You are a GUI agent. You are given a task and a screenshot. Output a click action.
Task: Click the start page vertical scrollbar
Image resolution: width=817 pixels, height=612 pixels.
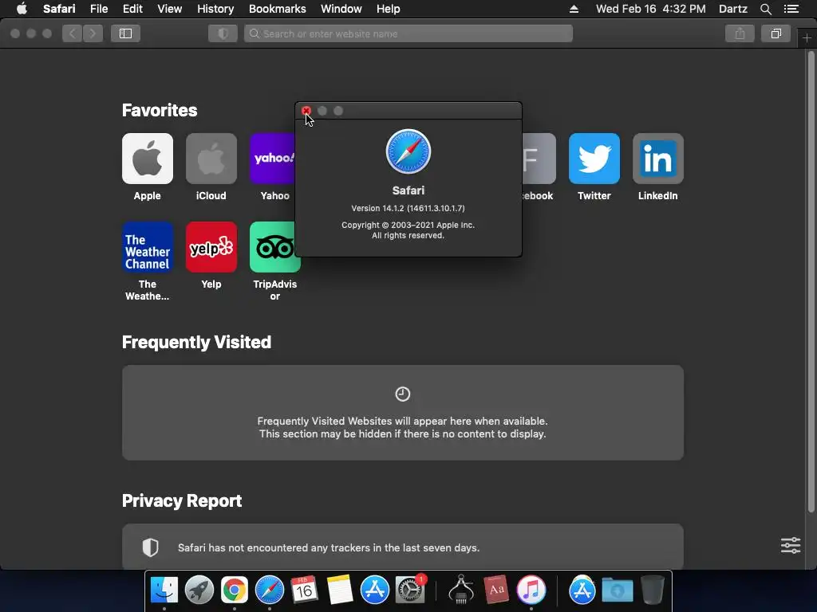coord(811,281)
